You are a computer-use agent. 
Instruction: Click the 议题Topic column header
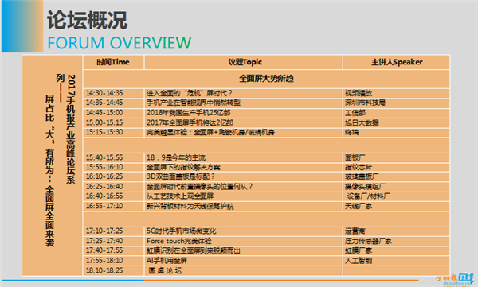pos(243,62)
